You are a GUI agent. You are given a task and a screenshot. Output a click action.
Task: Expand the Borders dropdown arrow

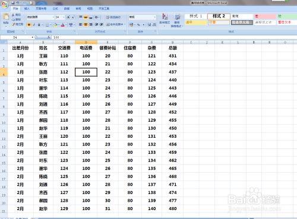pos(50,25)
